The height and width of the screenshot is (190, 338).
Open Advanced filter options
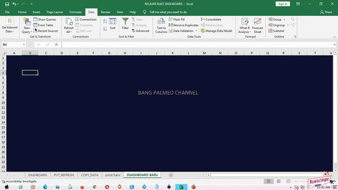[140, 31]
